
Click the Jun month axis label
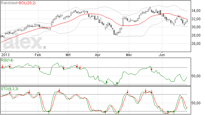pos(162,55)
